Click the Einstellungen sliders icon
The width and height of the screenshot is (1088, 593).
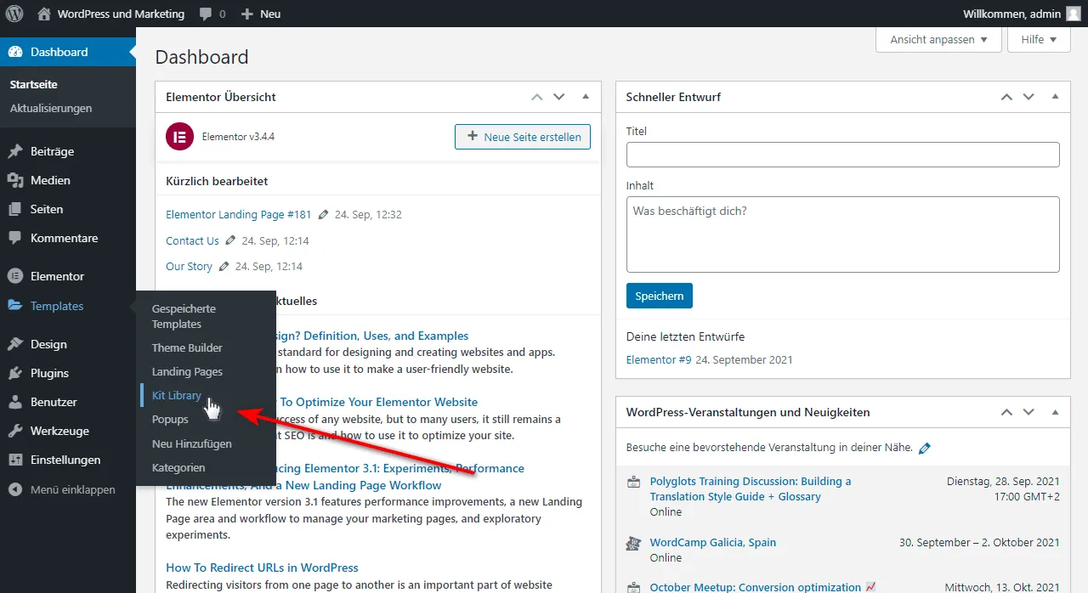pos(15,460)
